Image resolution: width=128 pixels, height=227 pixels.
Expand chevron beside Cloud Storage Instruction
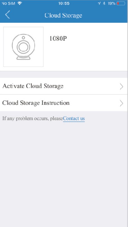click(121, 103)
